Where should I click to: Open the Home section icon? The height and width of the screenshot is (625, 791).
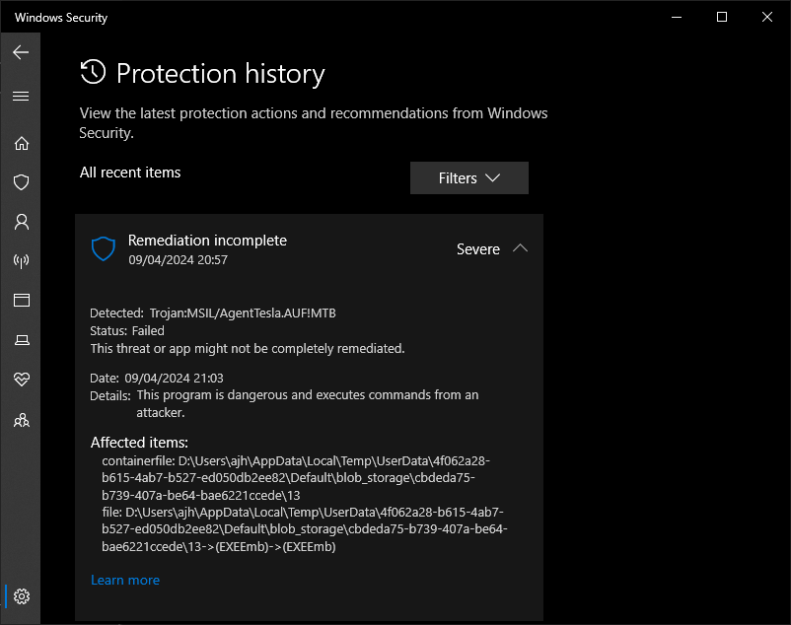point(21,143)
